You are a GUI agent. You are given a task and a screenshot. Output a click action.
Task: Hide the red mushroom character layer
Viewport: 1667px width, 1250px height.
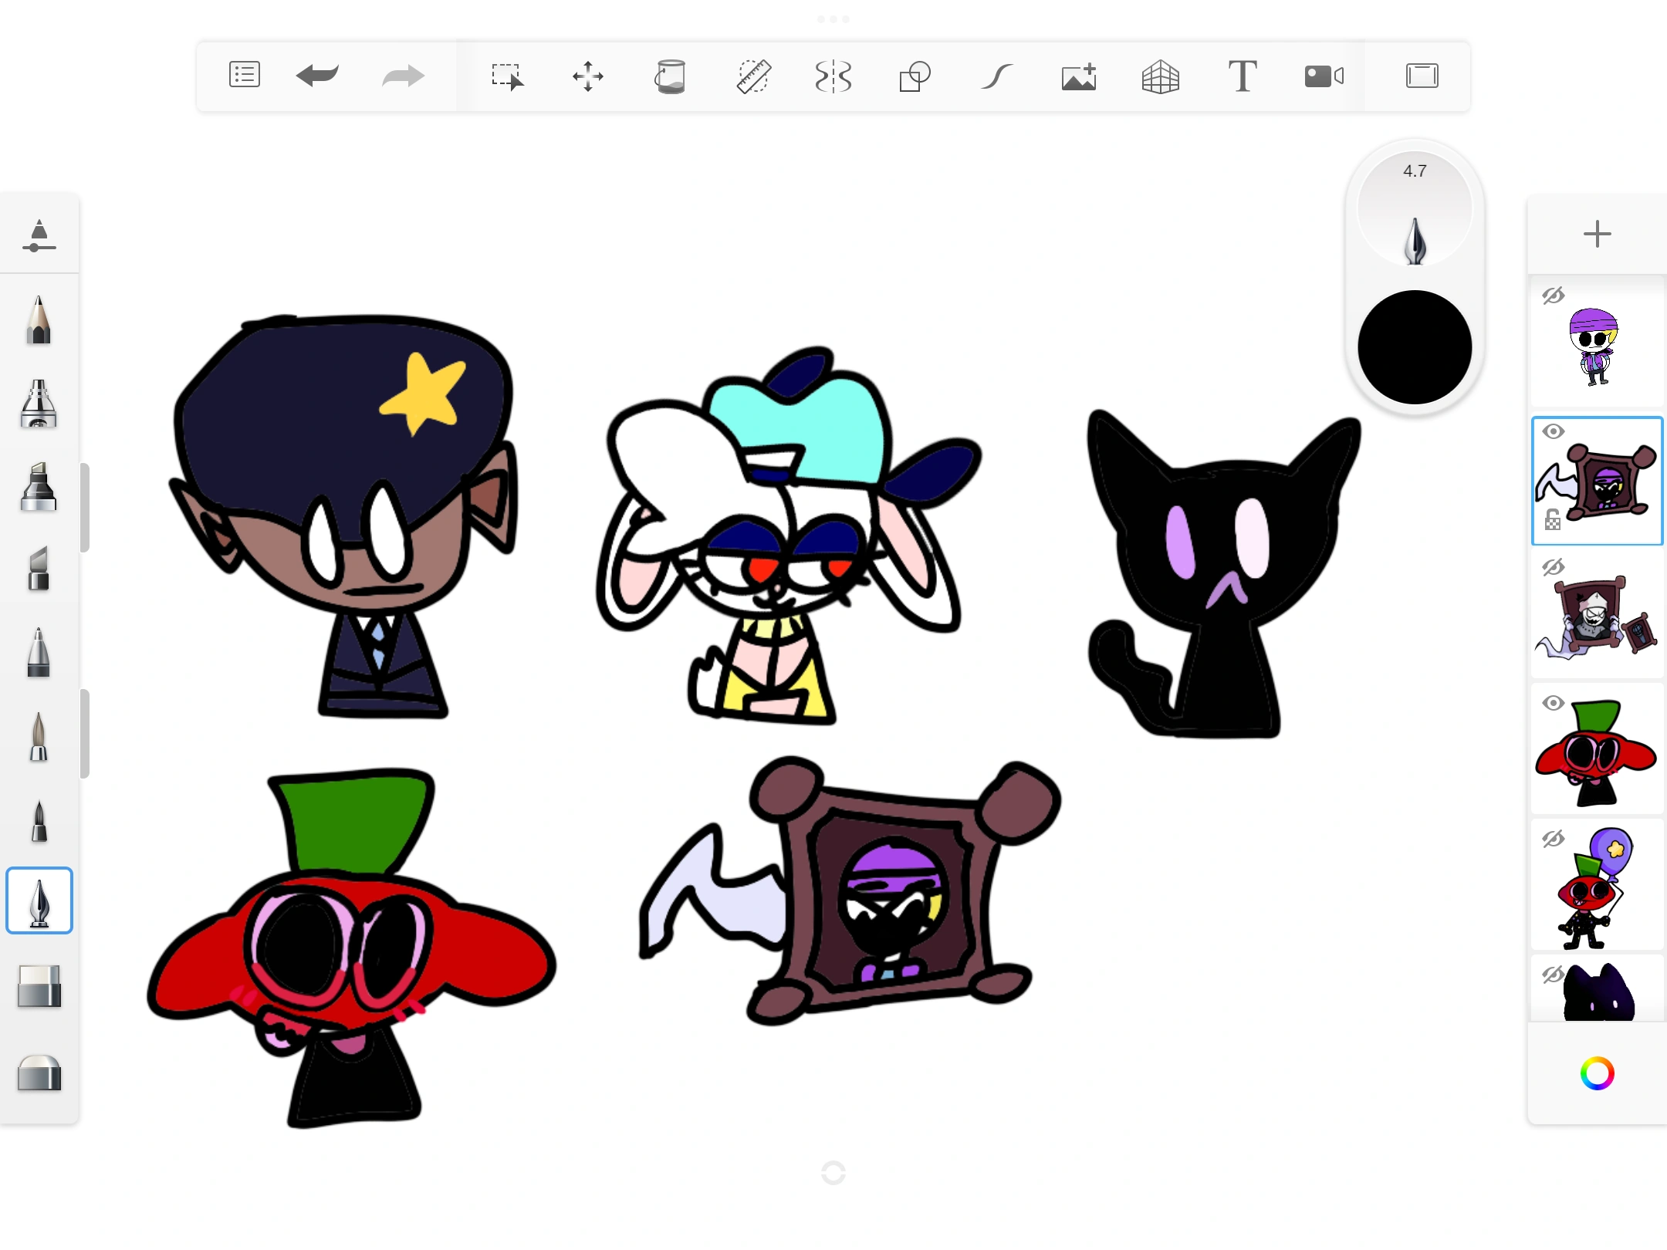[x=1553, y=703]
